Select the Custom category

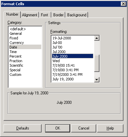click(25, 75)
